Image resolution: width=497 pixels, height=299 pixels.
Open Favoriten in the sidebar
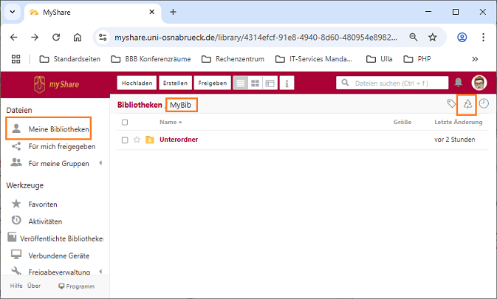pos(43,204)
